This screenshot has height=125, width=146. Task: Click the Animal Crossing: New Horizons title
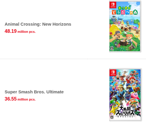tap(38, 24)
